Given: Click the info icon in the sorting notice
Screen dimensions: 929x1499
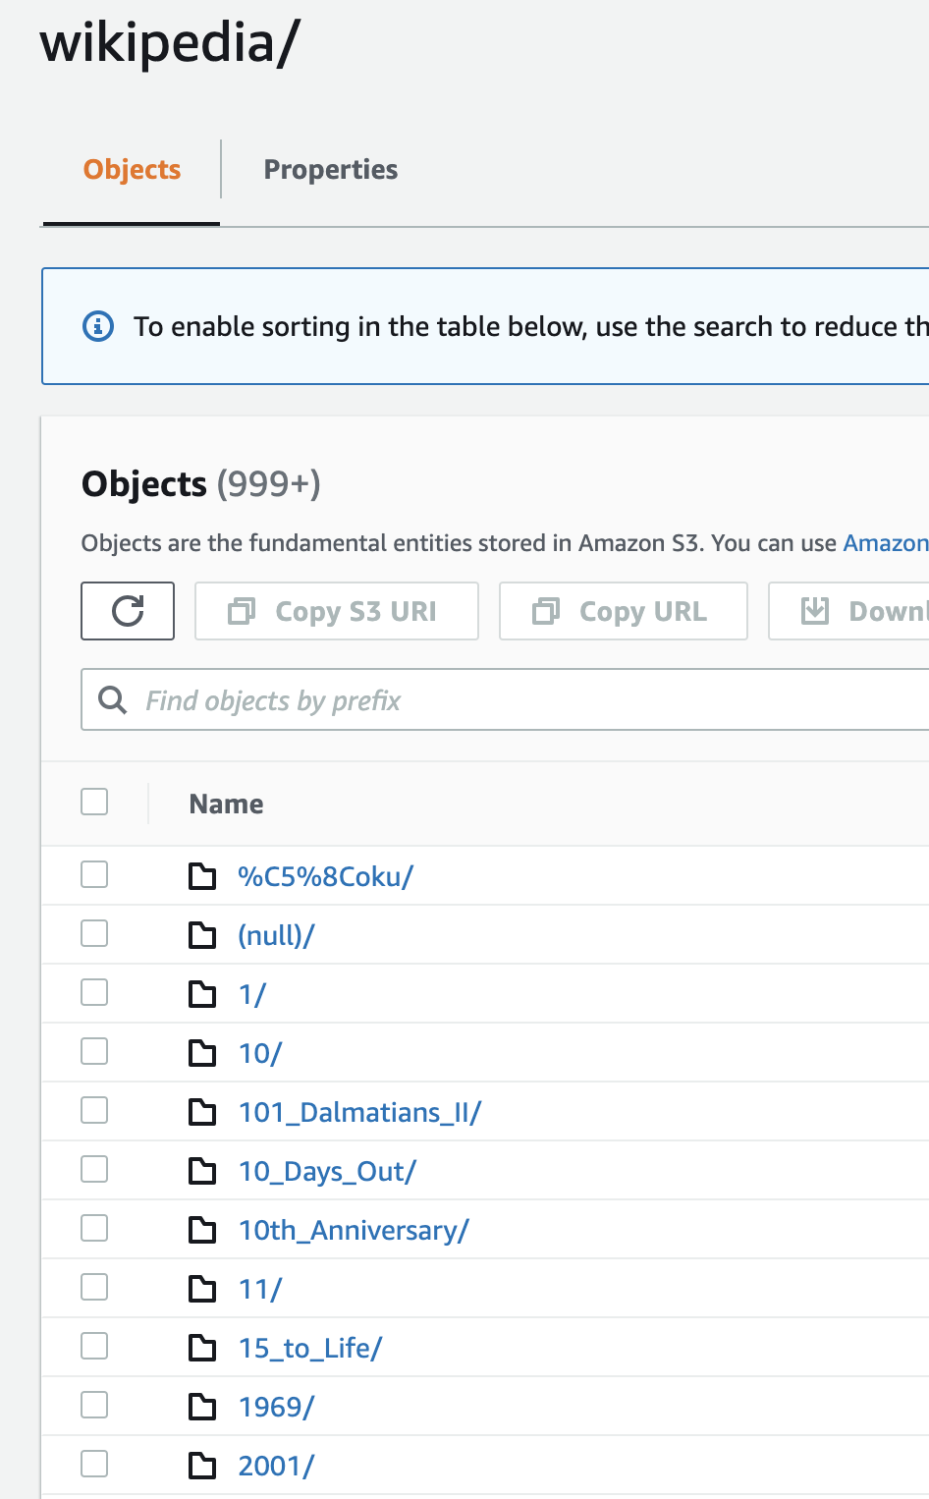Looking at the screenshot, I should (x=97, y=326).
